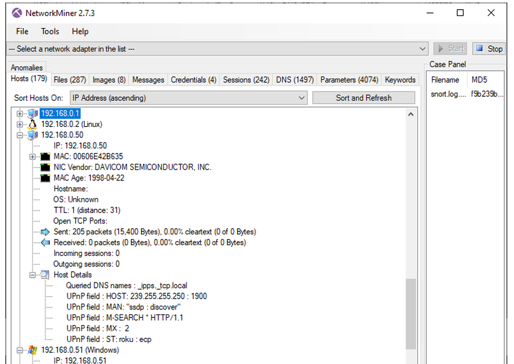Collapse the Host Details node
This screenshot has height=364, width=514.
tap(32, 275)
